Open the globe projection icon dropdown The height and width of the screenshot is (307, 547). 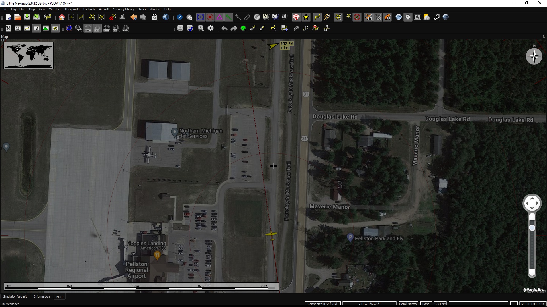(166, 17)
